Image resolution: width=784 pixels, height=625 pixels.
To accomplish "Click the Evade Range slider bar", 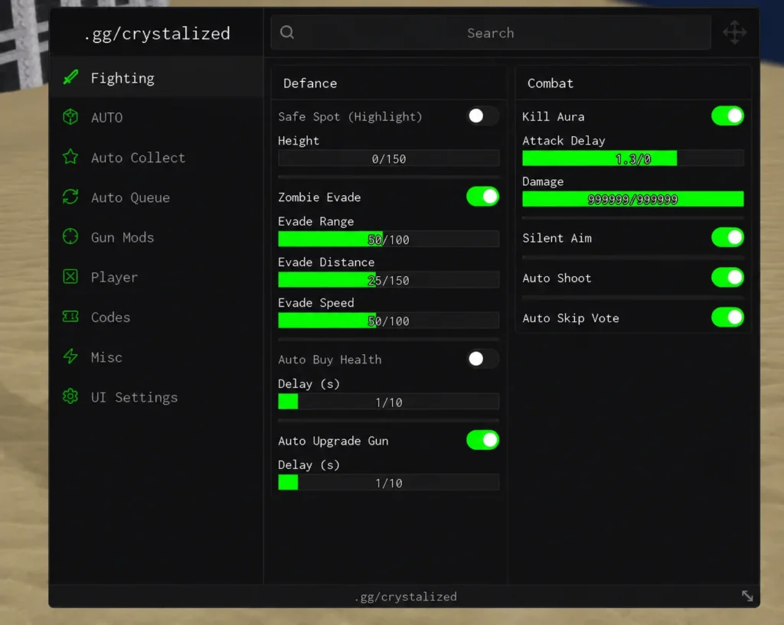I will click(x=388, y=239).
